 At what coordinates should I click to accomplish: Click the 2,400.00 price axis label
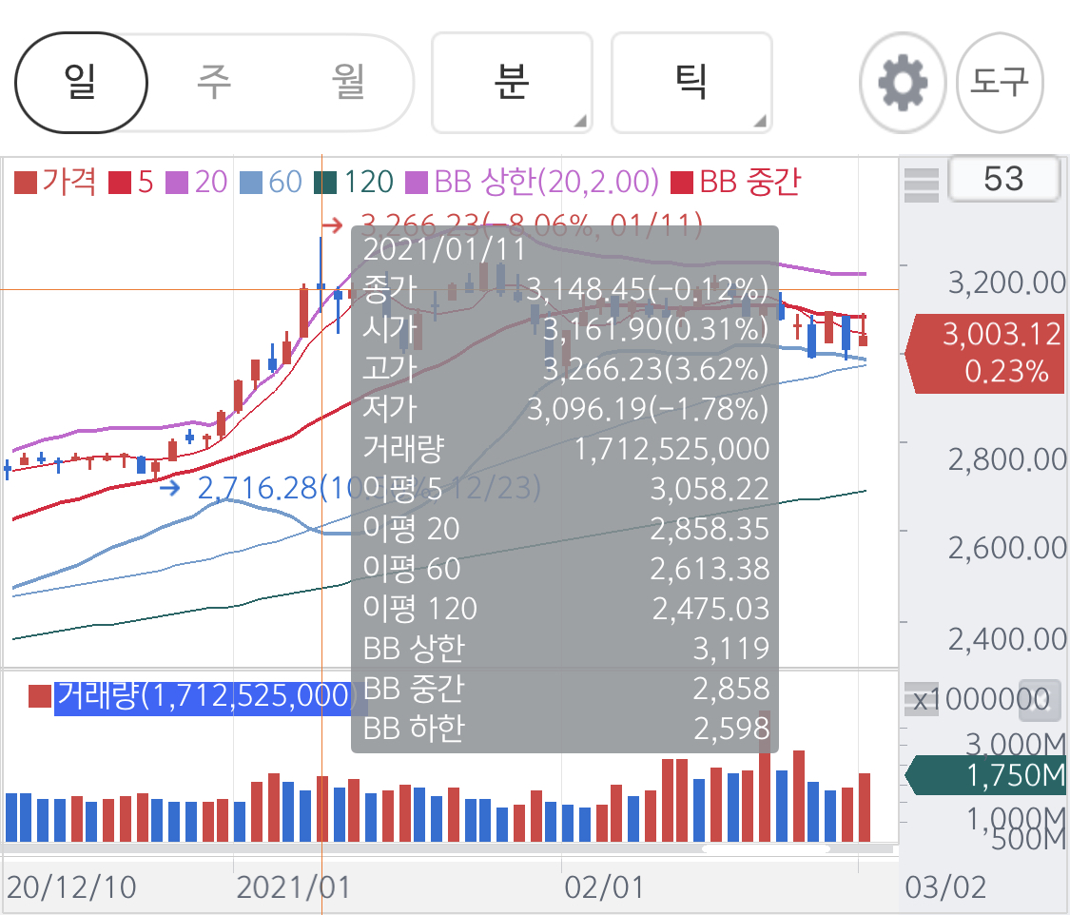click(x=1007, y=639)
